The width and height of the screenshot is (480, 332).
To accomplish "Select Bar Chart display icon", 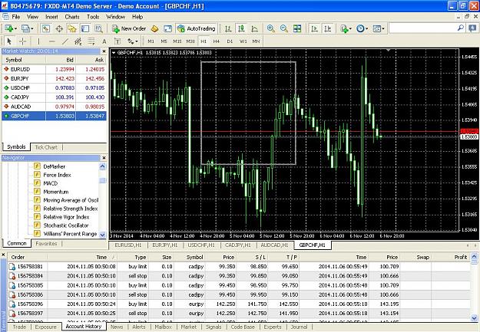I will [x=228, y=28].
